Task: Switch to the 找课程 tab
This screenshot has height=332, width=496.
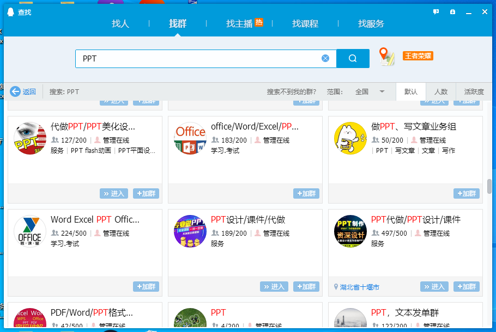Action: tap(305, 24)
